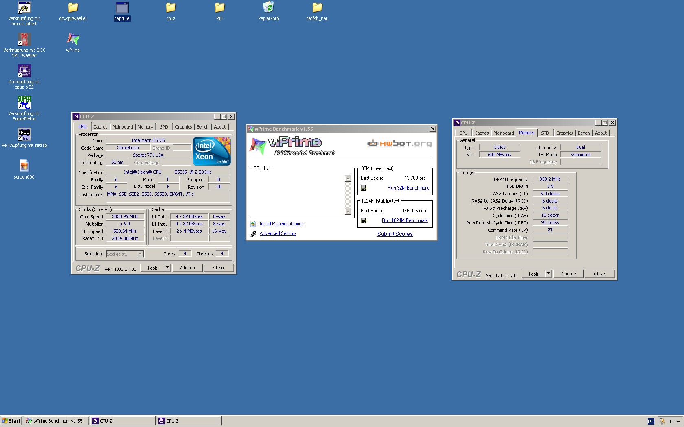Open the setfsb_neu folder icon

[317, 7]
